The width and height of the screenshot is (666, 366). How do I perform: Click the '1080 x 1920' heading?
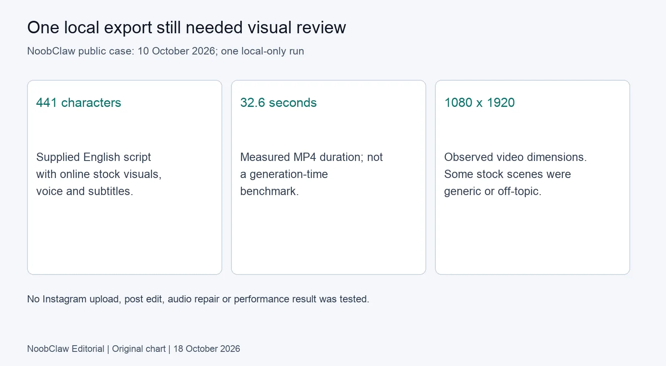coord(480,103)
